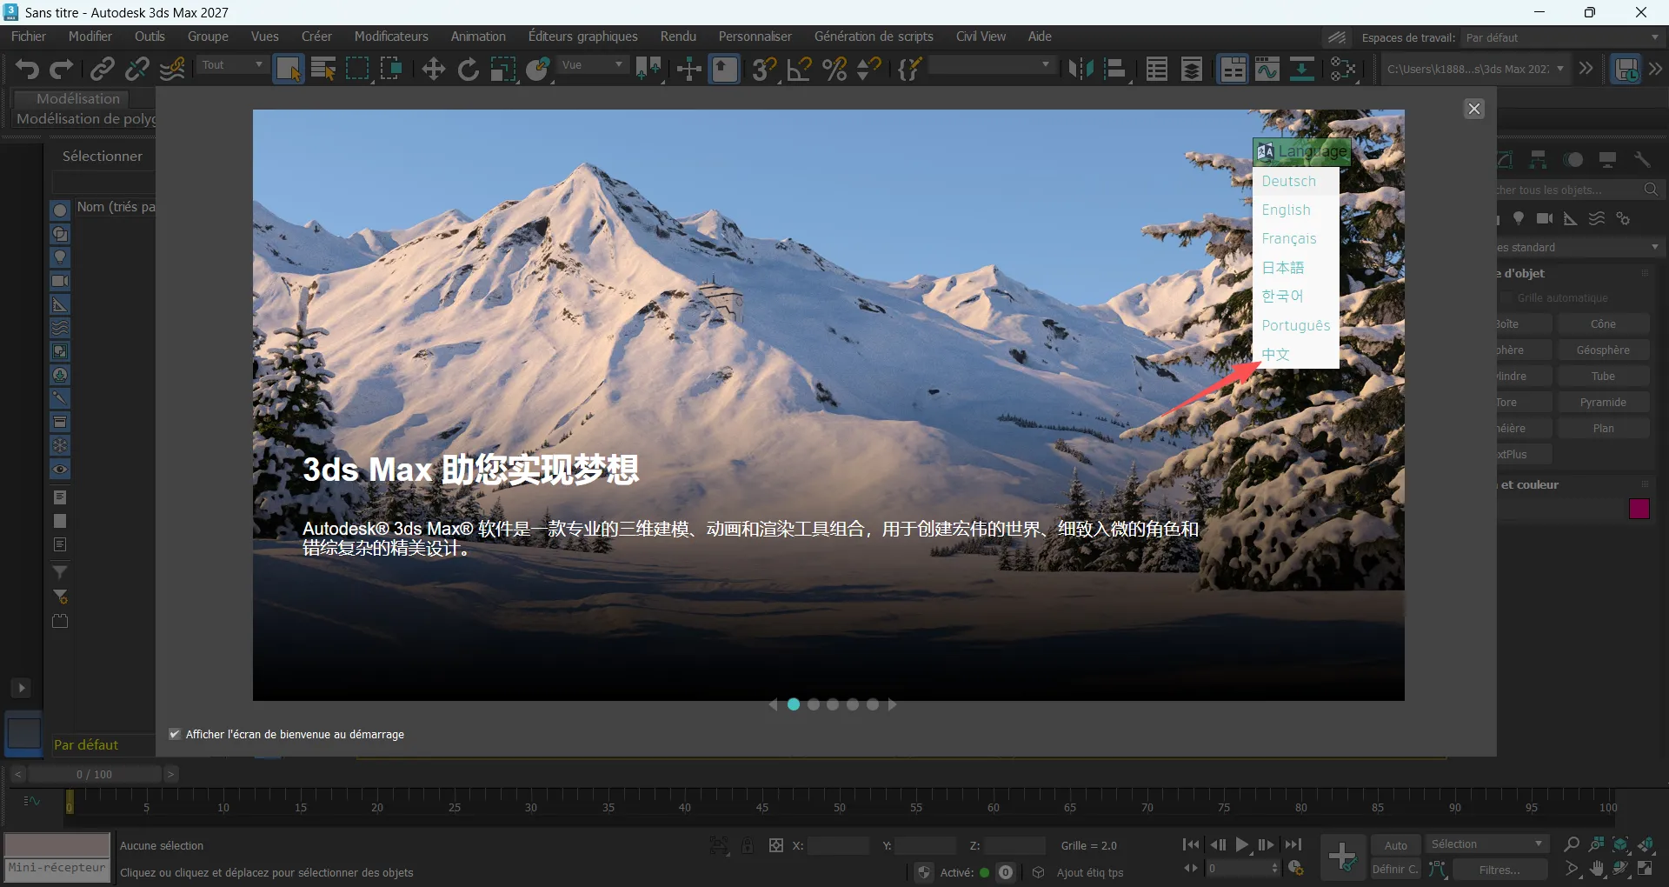Select Français in the Language list

coord(1295,238)
